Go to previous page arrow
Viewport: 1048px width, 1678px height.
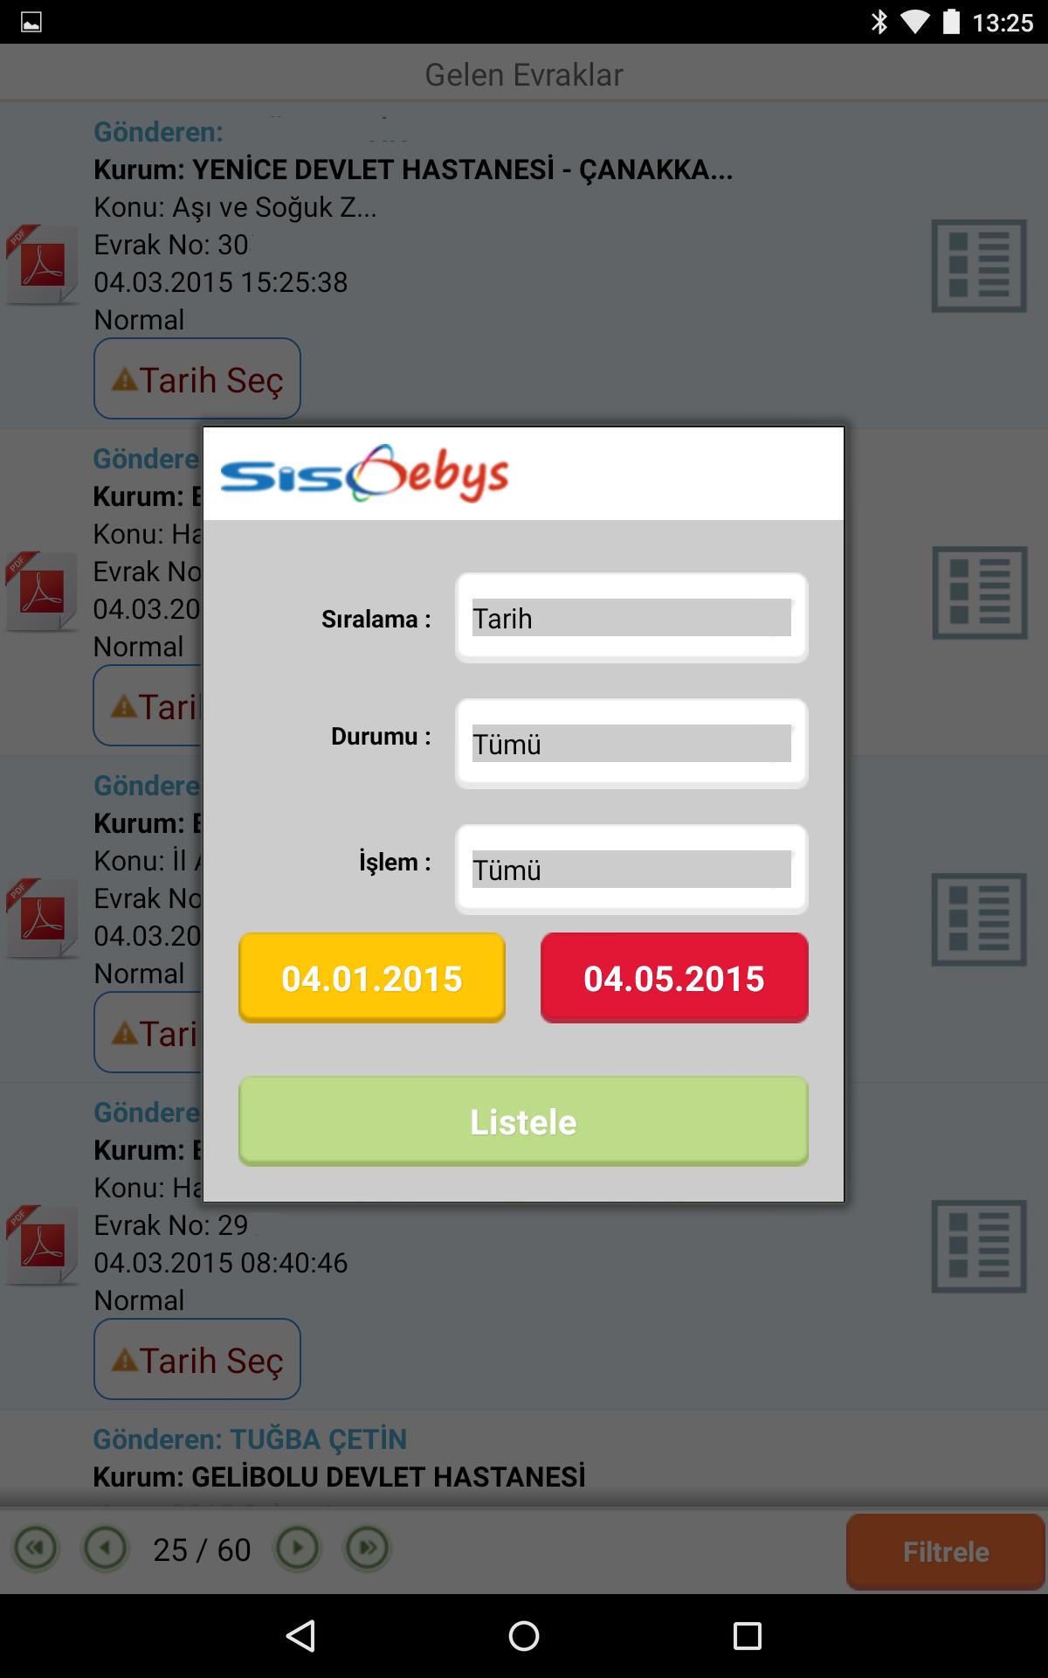click(106, 1549)
